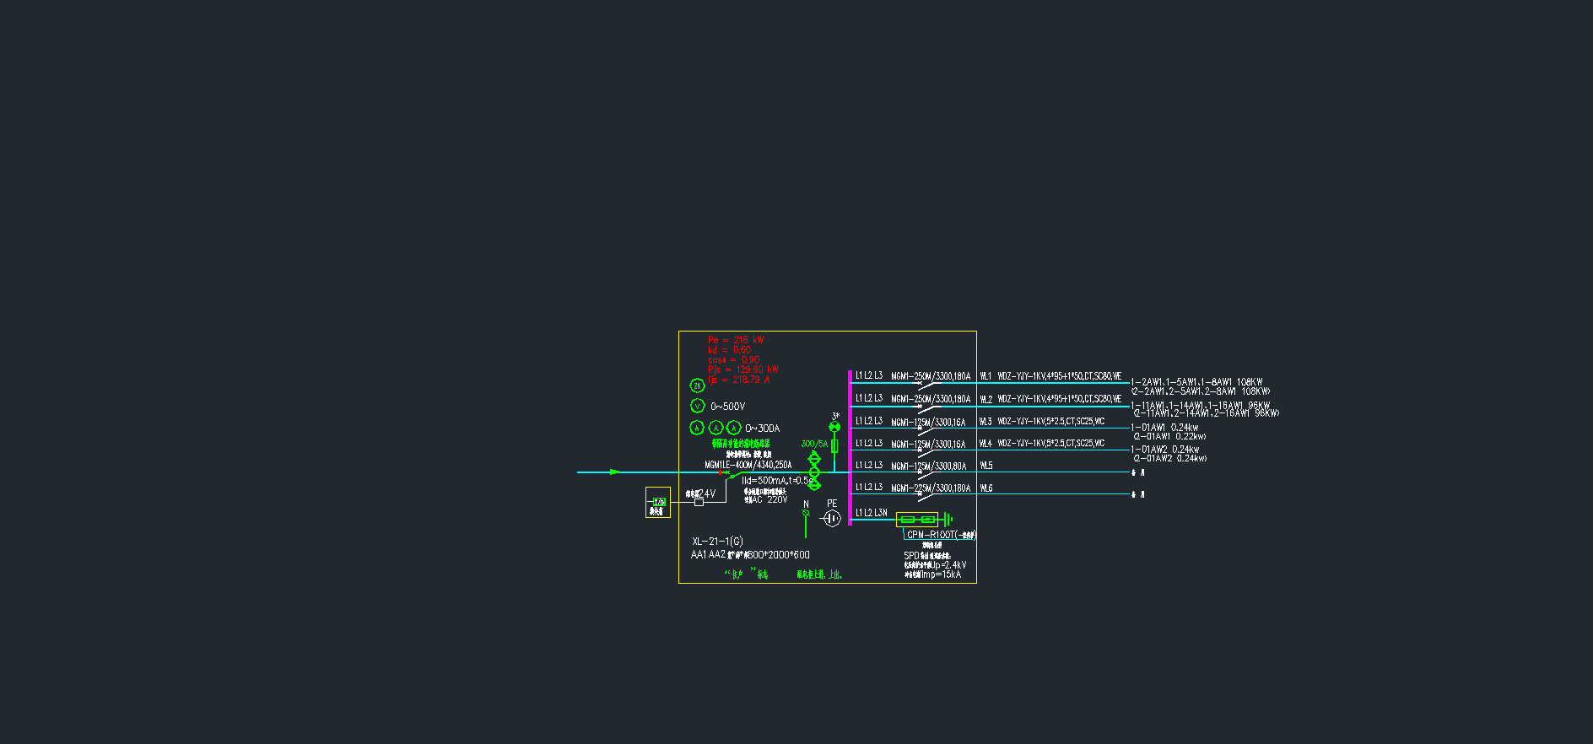Click the XL-21-1(G) cabinet type text
The height and width of the screenshot is (744, 1593).
(x=717, y=542)
